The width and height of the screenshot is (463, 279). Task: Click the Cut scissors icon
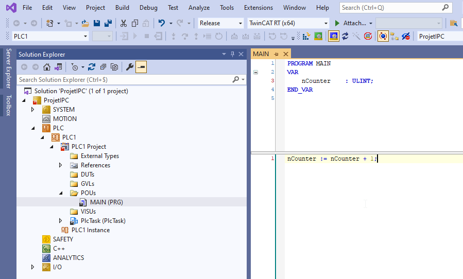124,23
